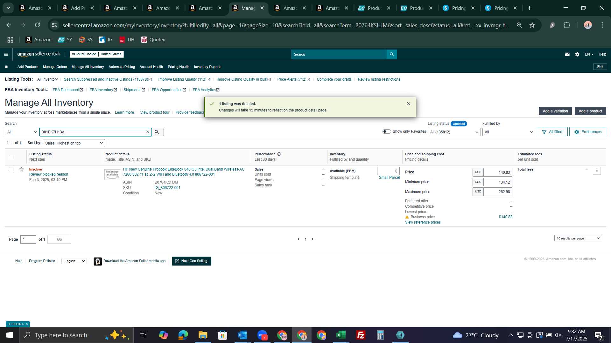611x343 pixels.
Task: Open the messages mail icon
Action: (x=567, y=54)
